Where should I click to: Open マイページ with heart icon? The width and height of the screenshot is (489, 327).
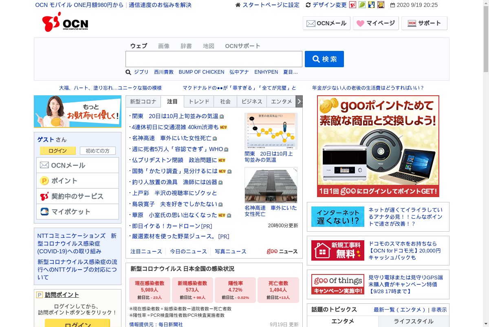(x=376, y=23)
